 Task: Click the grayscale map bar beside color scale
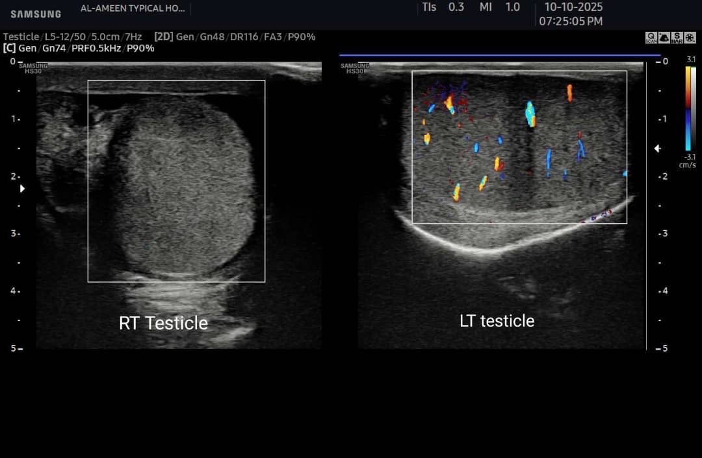pos(694,108)
